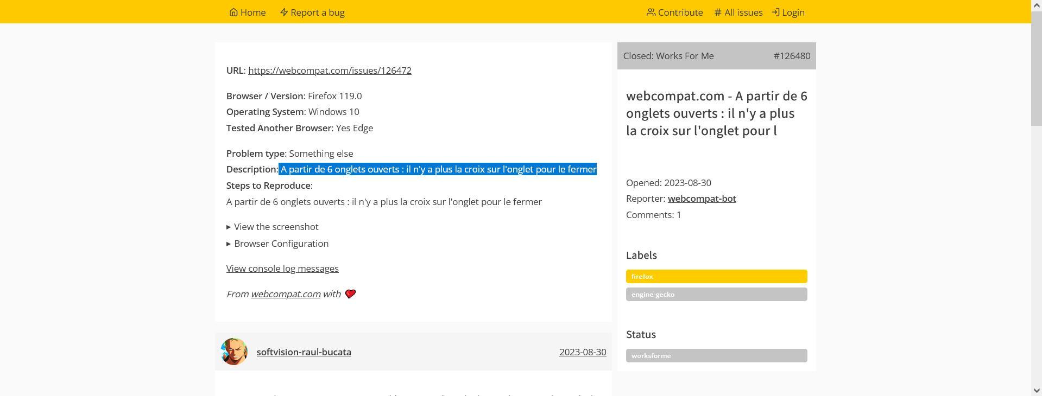Viewport: 1042px width, 396px height.
Task: Click the Home house icon
Action: (x=233, y=12)
